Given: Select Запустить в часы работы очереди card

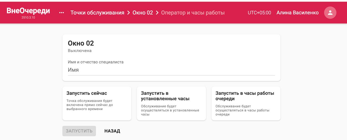Looking at the screenshot, I should 246,103.
